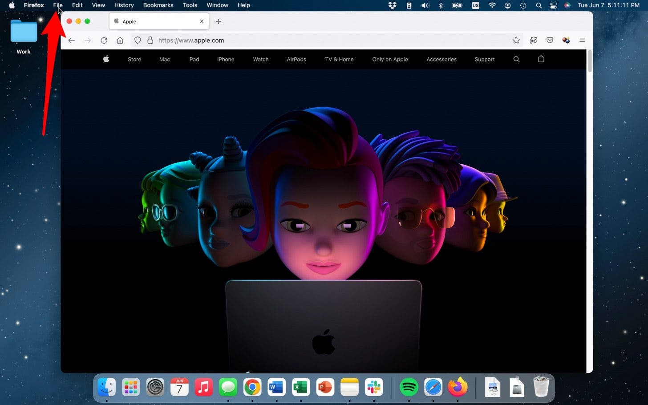Go to the Accessories section
The width and height of the screenshot is (648, 405).
click(441, 59)
